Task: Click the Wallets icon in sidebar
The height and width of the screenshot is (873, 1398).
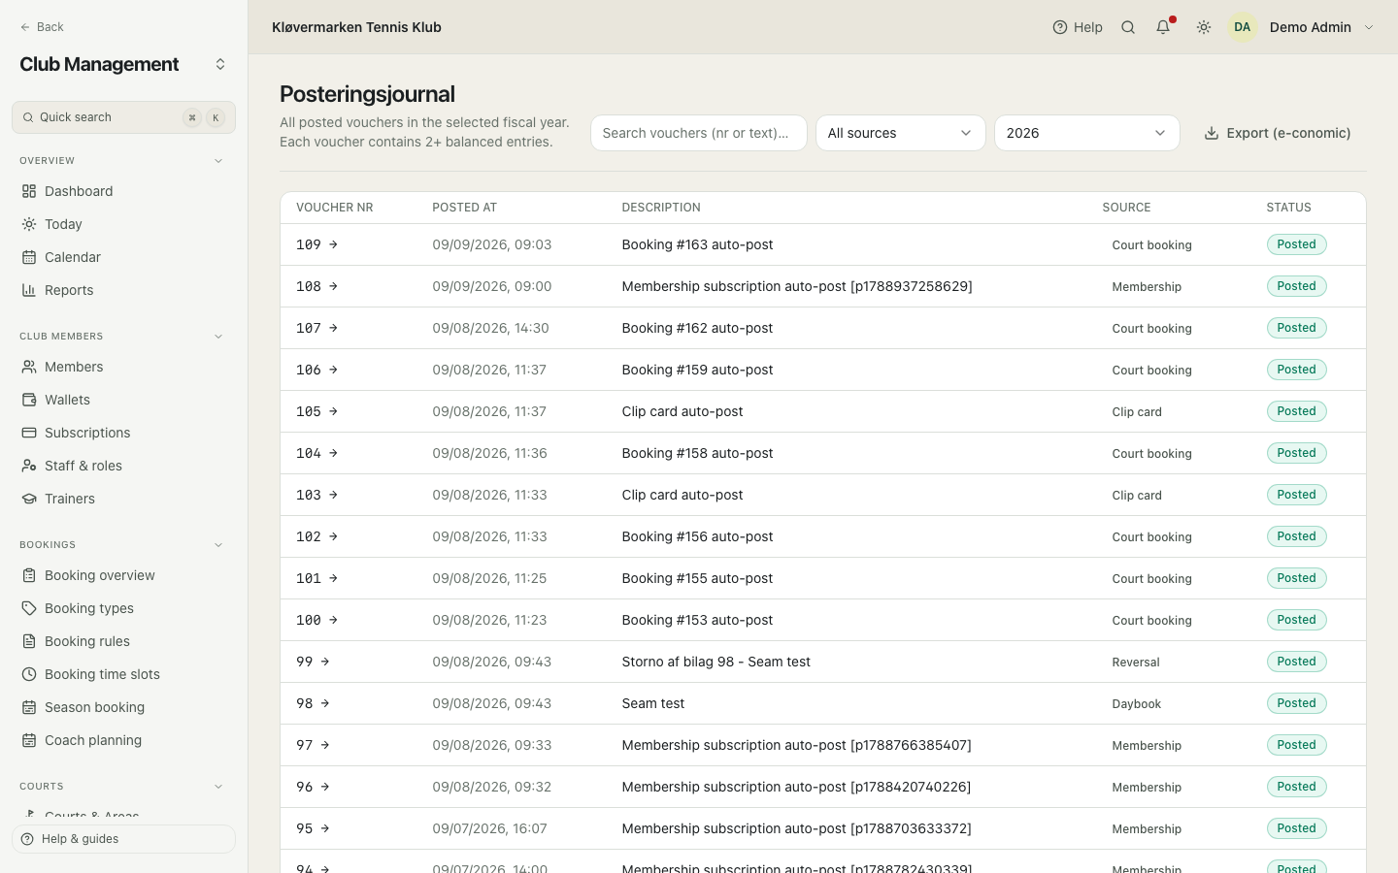Action: [x=29, y=400]
